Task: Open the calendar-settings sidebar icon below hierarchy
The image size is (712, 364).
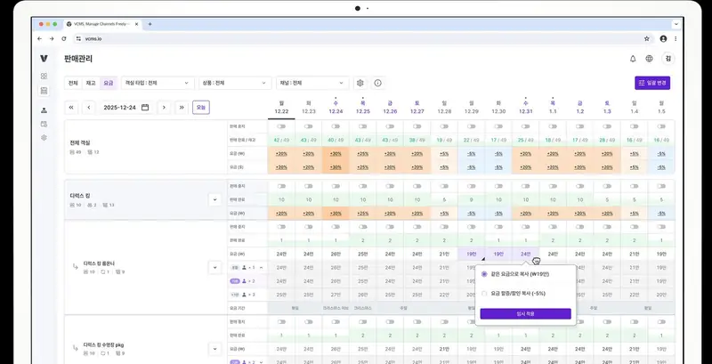Action: click(x=44, y=124)
